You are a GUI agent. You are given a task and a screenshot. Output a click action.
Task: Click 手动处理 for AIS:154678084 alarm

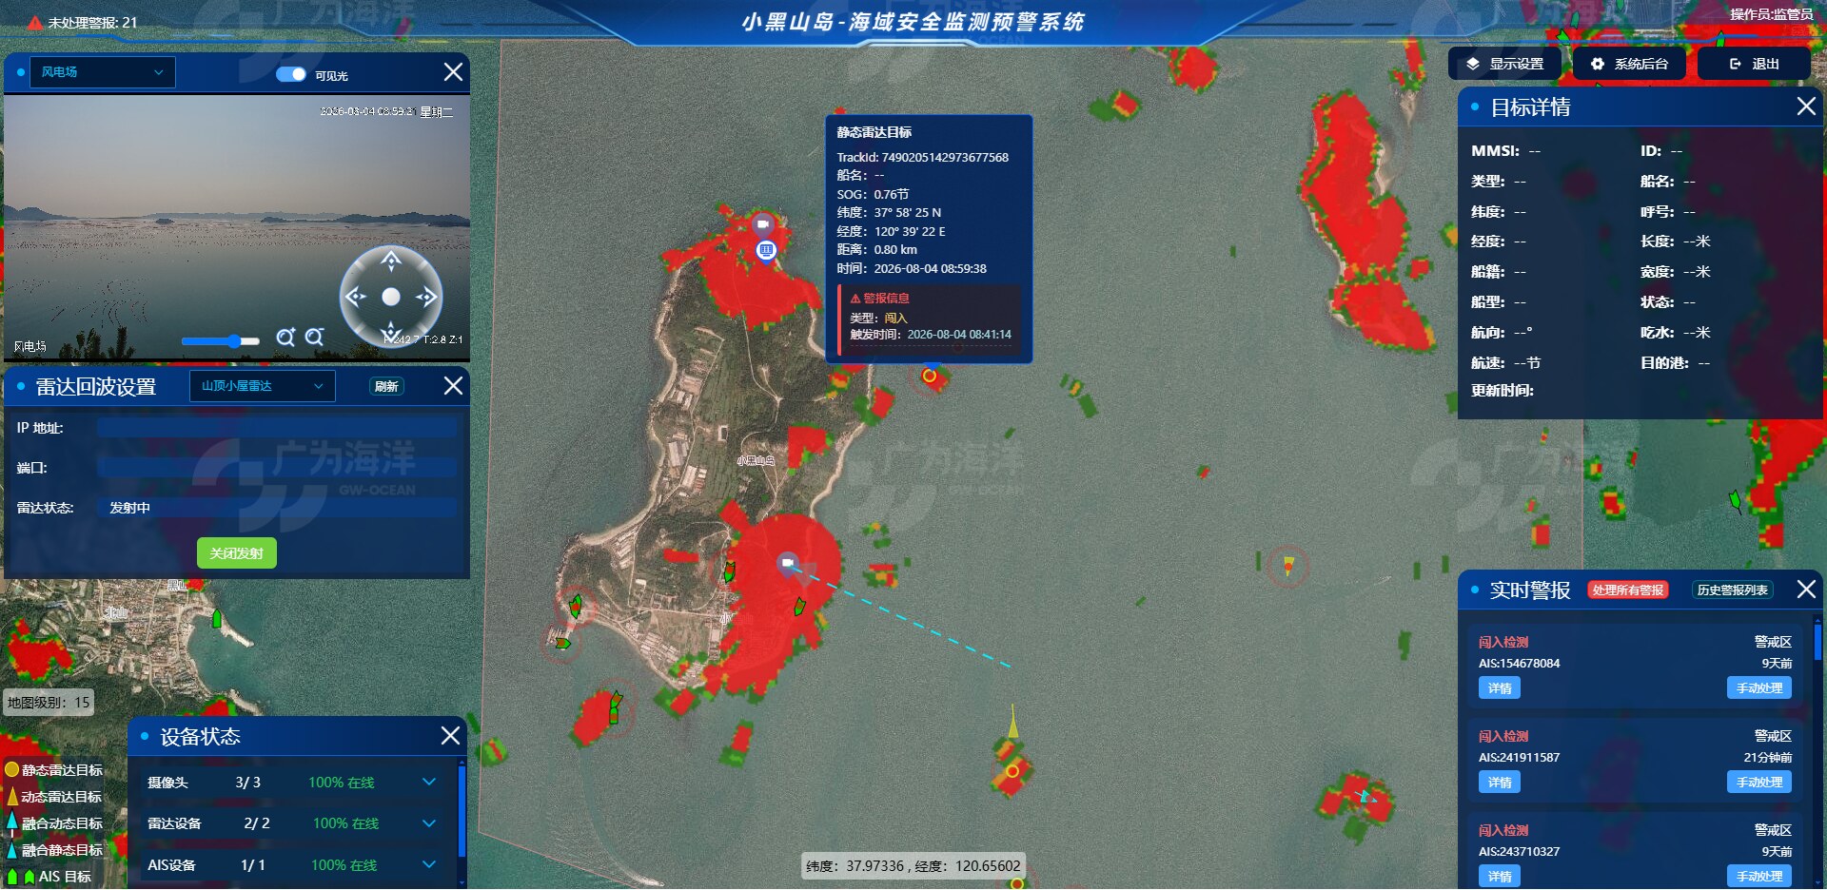point(1759,688)
